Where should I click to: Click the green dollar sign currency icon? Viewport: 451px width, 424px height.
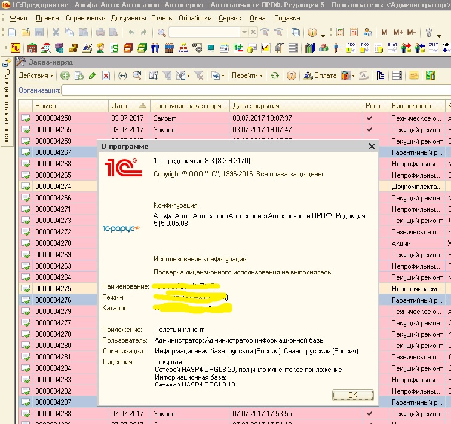[115, 48]
